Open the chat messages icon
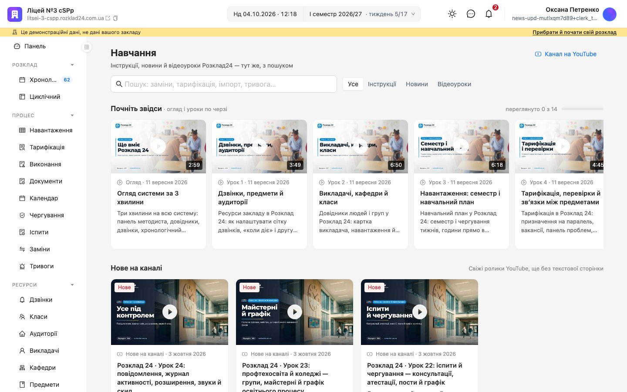 (471, 14)
